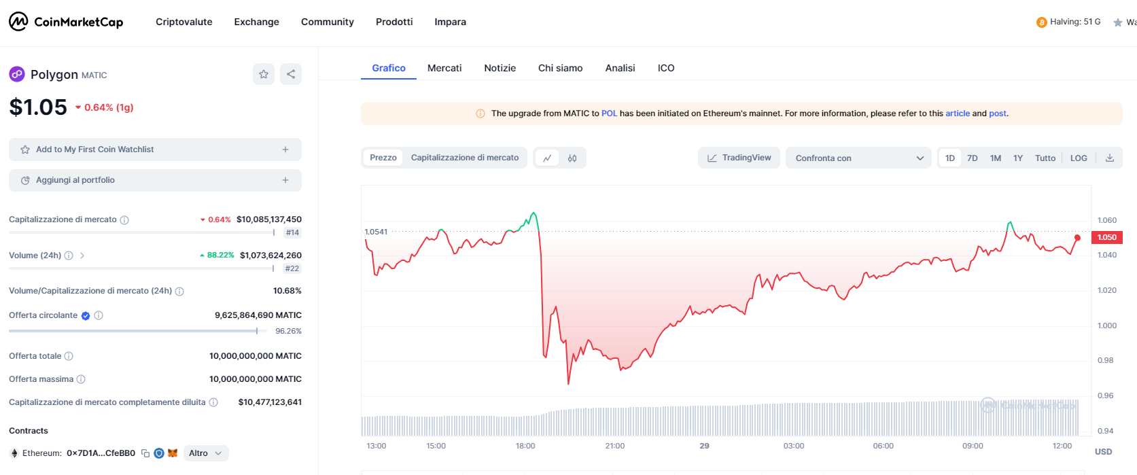
Task: Download the chart data
Action: coord(1109,158)
